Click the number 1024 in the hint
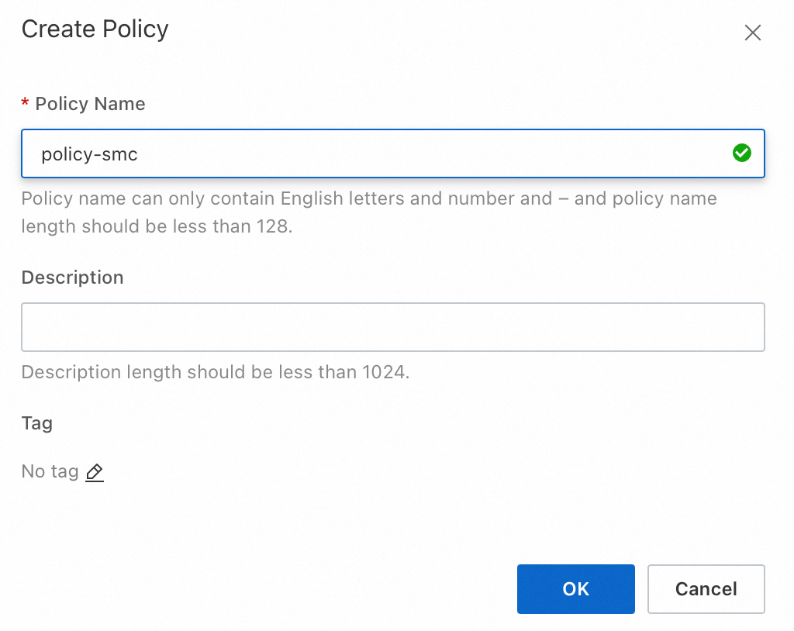 [383, 372]
